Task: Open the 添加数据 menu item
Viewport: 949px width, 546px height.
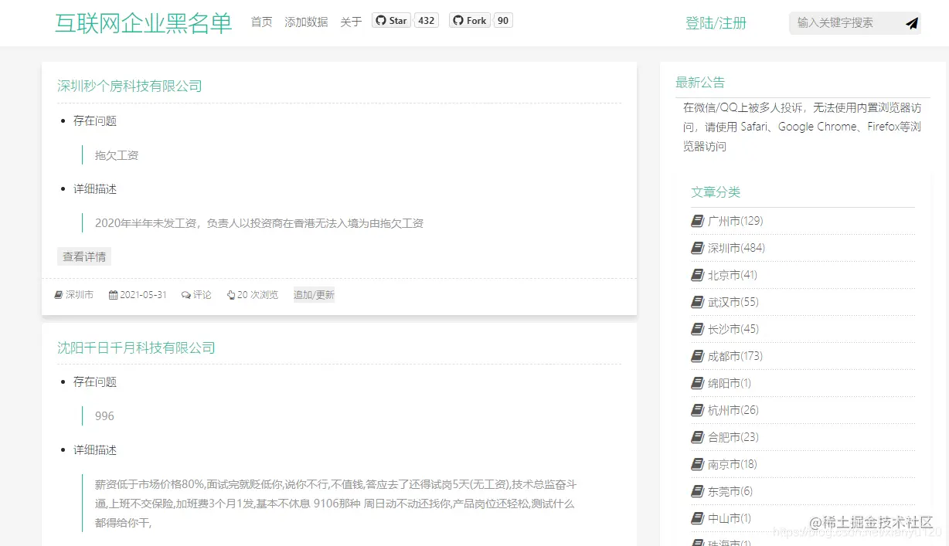Action: pyautogui.click(x=306, y=22)
